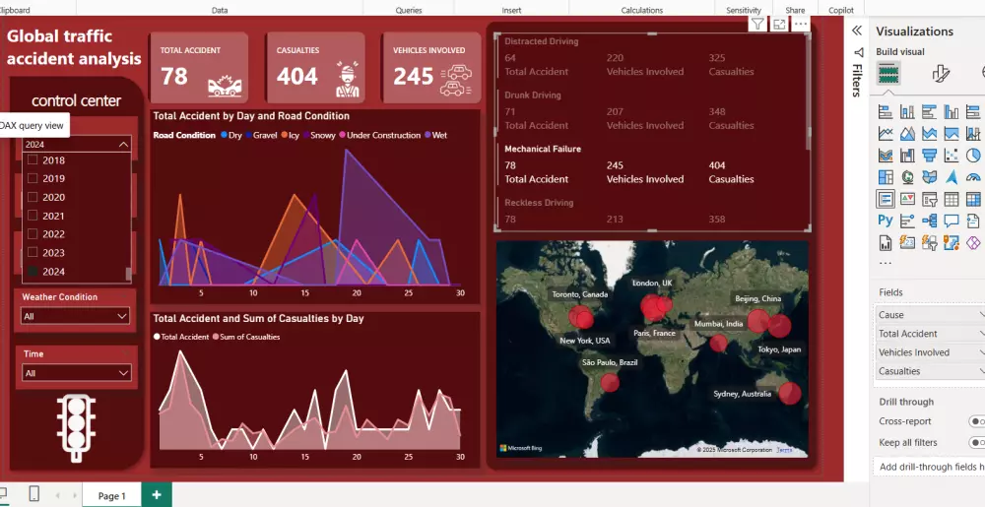Switch to the Format visual tab
The image size is (985, 507).
tap(941, 74)
